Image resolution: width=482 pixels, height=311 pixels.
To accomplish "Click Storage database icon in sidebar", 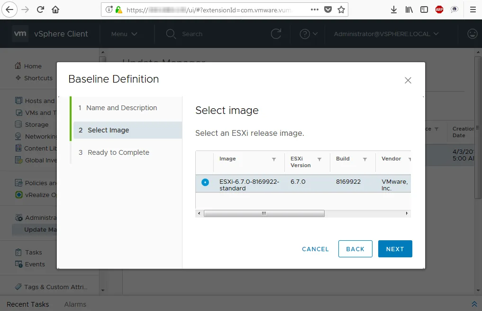I will (x=18, y=124).
